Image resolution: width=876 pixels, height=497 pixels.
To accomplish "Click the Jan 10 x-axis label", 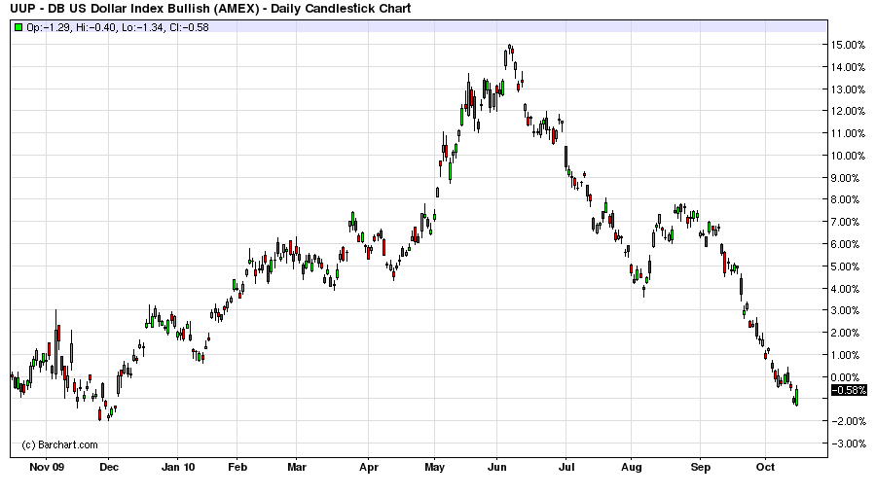I will (x=178, y=467).
